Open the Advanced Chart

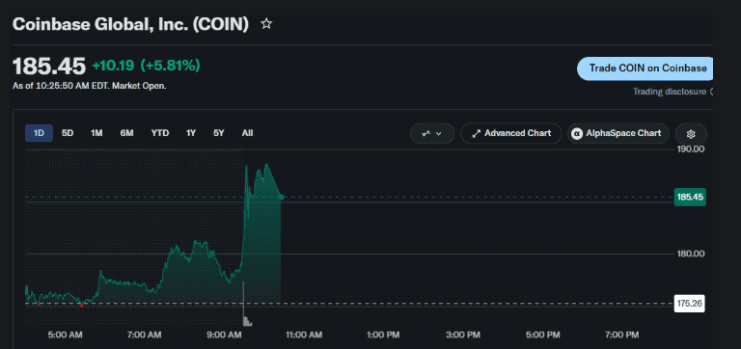pos(510,134)
